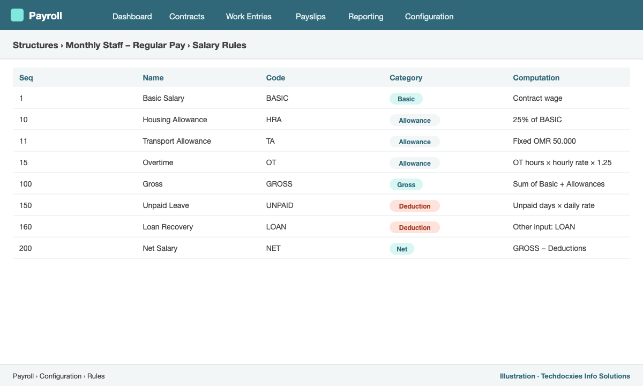
Task: Sort by the Code column header
Action: (275, 78)
